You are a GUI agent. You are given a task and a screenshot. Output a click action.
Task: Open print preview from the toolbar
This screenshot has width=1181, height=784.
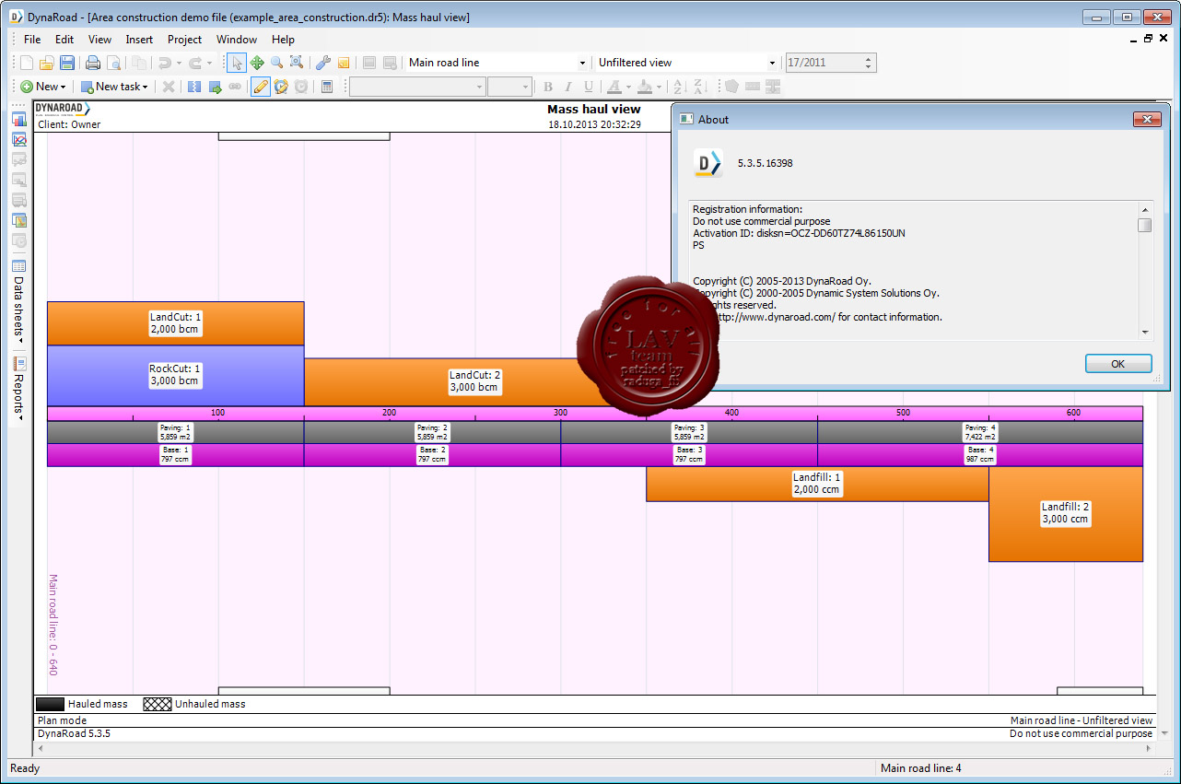(x=113, y=63)
